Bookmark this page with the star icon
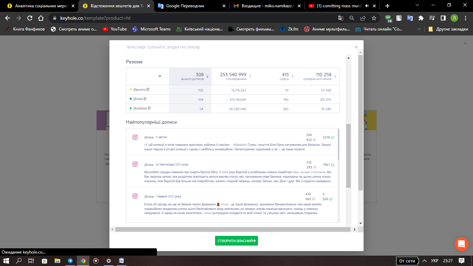Screen dimensions: 473x266 (374, 18)
